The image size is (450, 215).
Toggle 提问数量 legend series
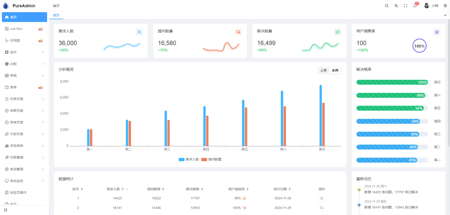[x=212, y=159]
